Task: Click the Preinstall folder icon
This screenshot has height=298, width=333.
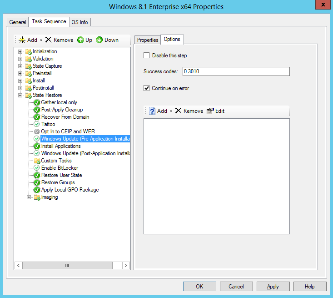Action: [x=29, y=73]
